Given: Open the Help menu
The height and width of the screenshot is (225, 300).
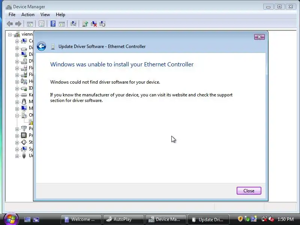Looking at the screenshot, I should point(60,15).
